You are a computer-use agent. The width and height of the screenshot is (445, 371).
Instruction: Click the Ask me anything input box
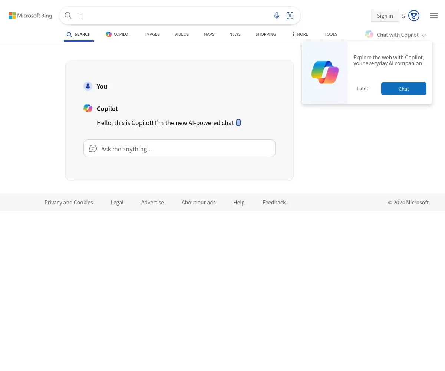179,148
